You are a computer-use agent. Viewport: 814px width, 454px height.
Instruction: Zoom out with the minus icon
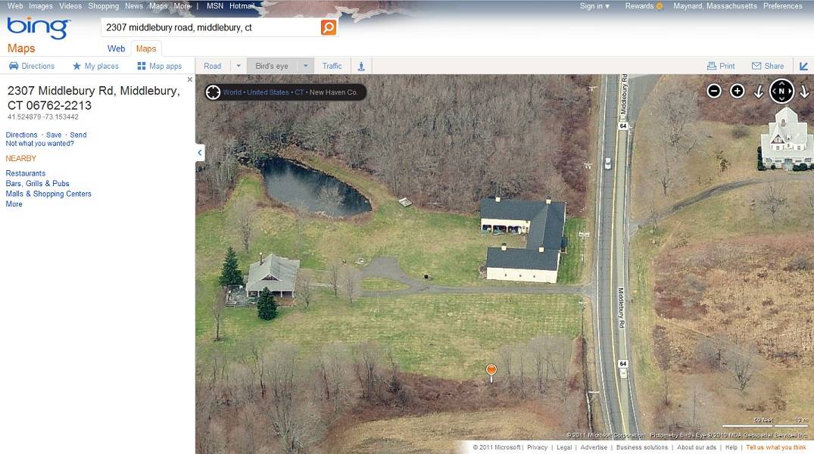tap(714, 91)
